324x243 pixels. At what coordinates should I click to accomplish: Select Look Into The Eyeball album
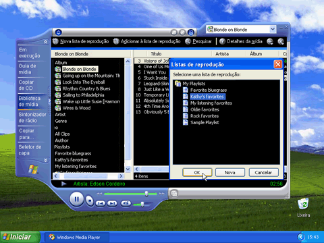click(x=83, y=82)
